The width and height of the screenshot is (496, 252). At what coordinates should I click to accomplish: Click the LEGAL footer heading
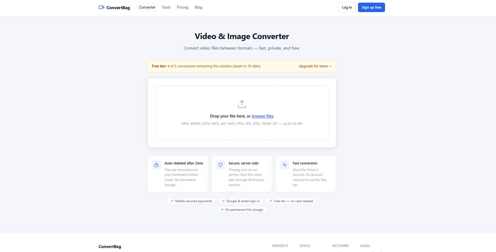[365, 246]
